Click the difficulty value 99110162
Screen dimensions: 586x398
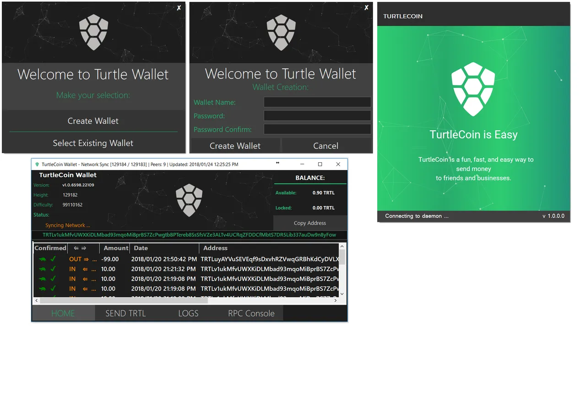point(72,205)
